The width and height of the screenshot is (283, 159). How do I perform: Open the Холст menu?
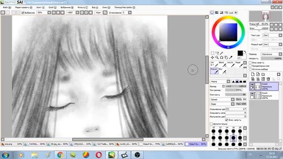(40, 8)
